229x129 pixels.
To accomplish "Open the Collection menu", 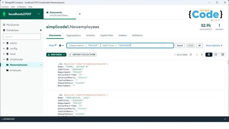I will coord(21,7).
